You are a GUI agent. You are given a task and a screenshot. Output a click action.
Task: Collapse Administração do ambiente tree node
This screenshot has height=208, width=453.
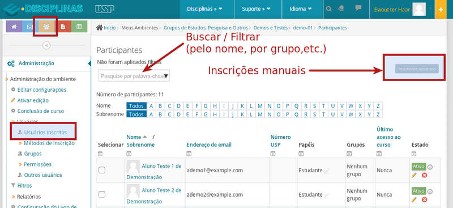tap(7, 79)
